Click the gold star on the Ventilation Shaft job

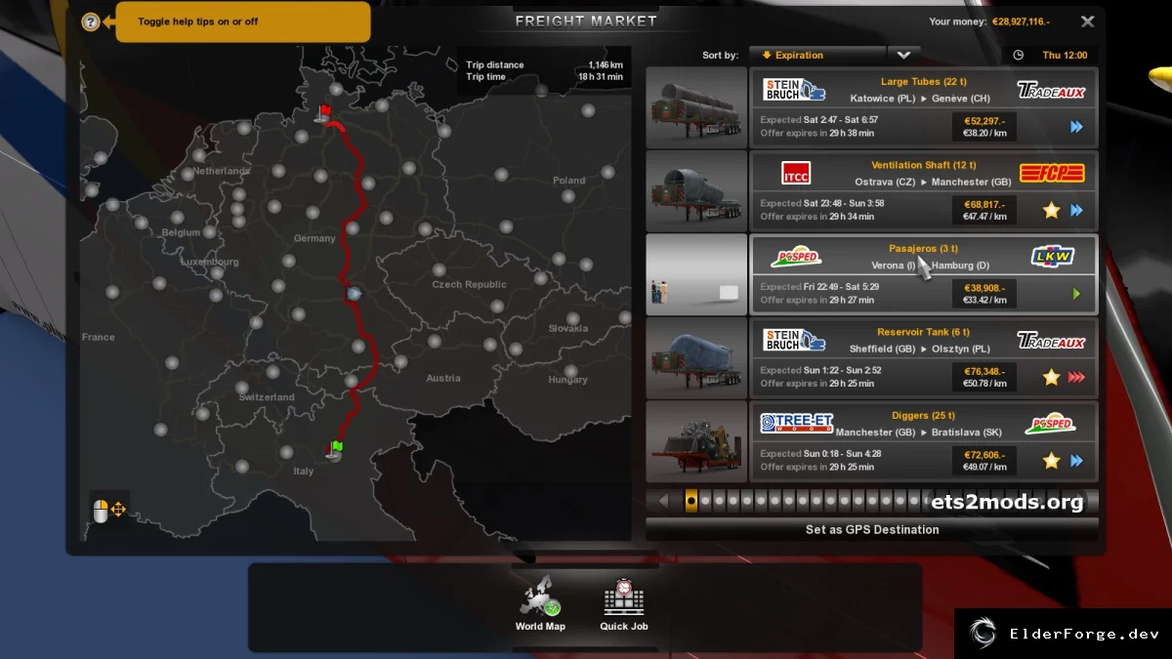coord(1051,210)
